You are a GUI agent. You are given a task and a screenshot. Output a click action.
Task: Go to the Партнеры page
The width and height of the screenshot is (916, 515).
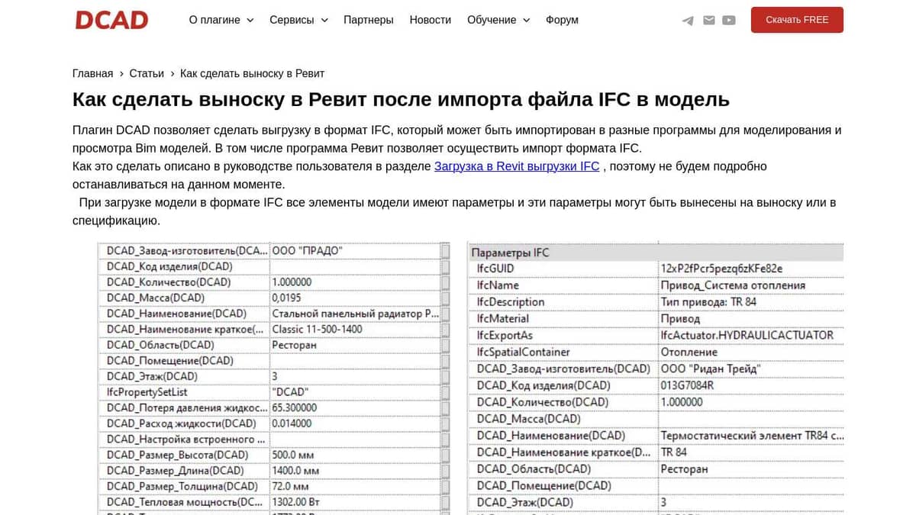pyautogui.click(x=369, y=20)
